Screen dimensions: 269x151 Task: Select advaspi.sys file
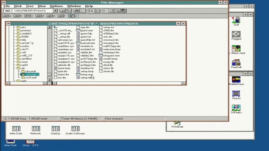63,40
